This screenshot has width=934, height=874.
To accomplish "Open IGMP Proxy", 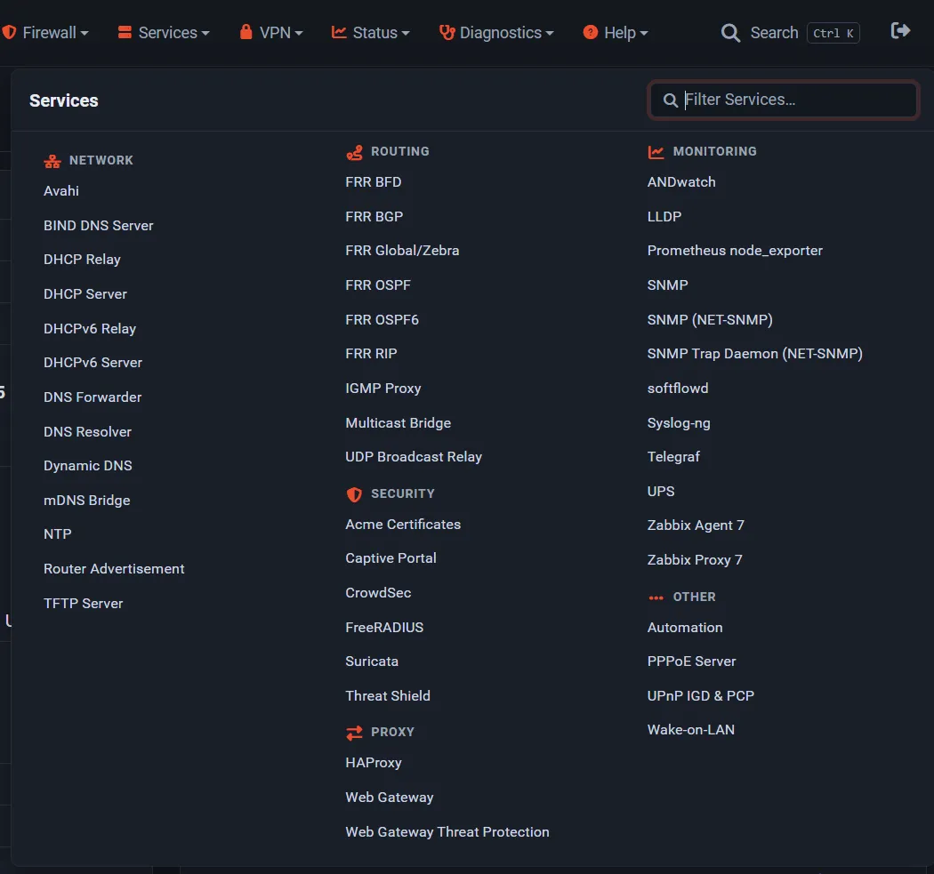I will 383,389.
